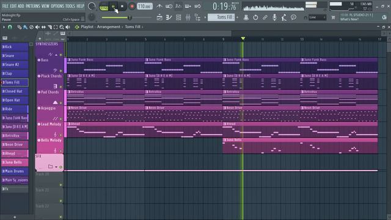
Task: Click the Pause playback button
Action: click(113, 7)
